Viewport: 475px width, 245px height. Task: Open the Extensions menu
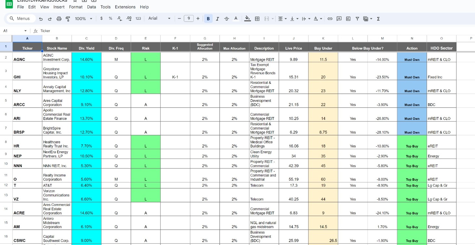tap(125, 7)
